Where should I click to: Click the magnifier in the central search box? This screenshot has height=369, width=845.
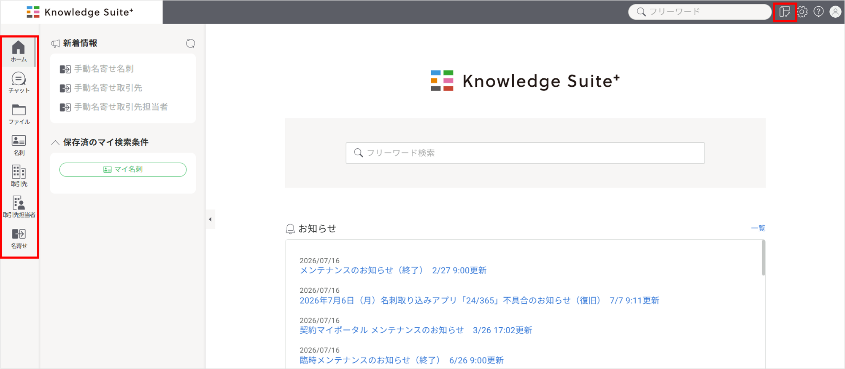(358, 153)
